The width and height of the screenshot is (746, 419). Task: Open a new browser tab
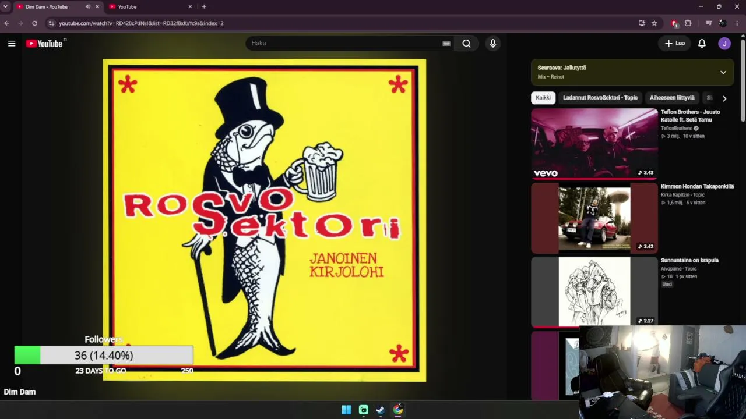point(204,7)
